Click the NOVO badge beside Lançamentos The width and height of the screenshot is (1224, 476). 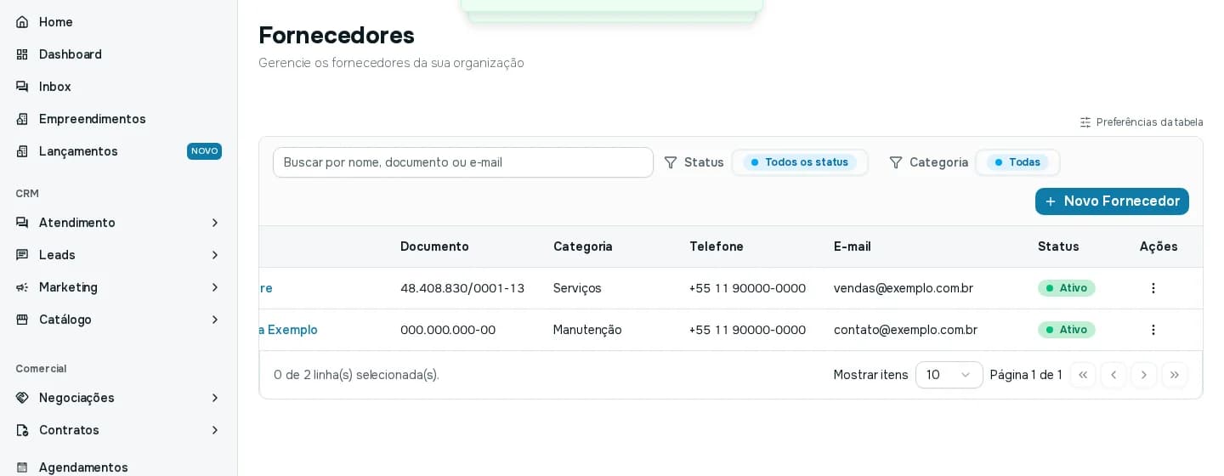204,151
